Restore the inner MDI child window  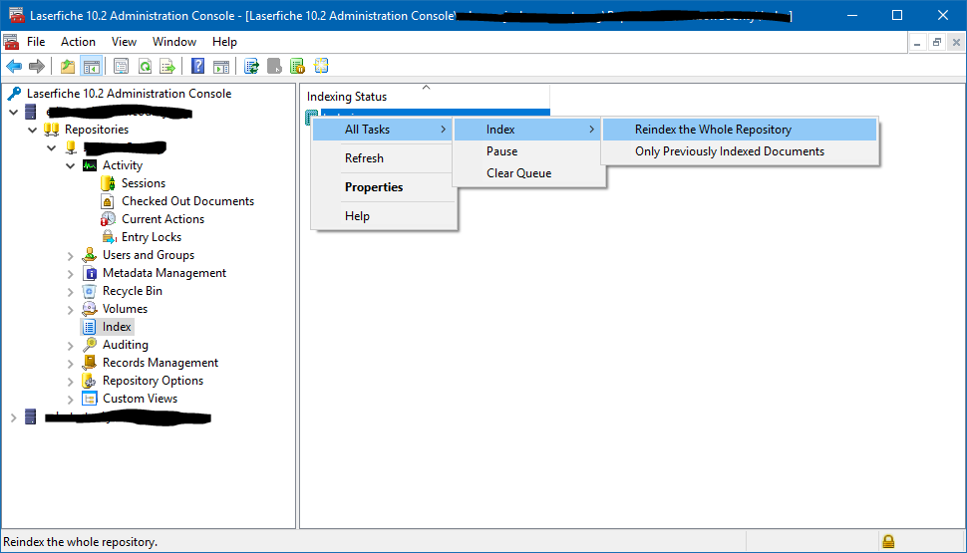[937, 42]
